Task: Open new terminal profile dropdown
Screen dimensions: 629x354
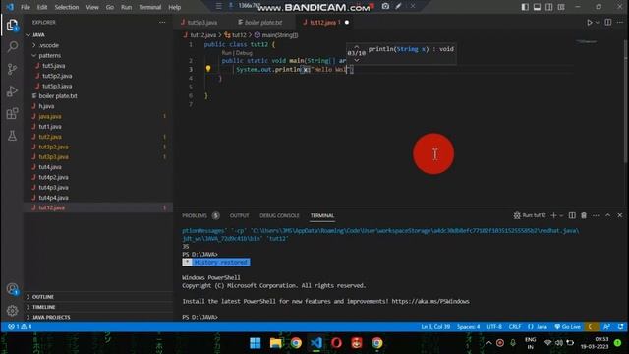Action: 561,215
